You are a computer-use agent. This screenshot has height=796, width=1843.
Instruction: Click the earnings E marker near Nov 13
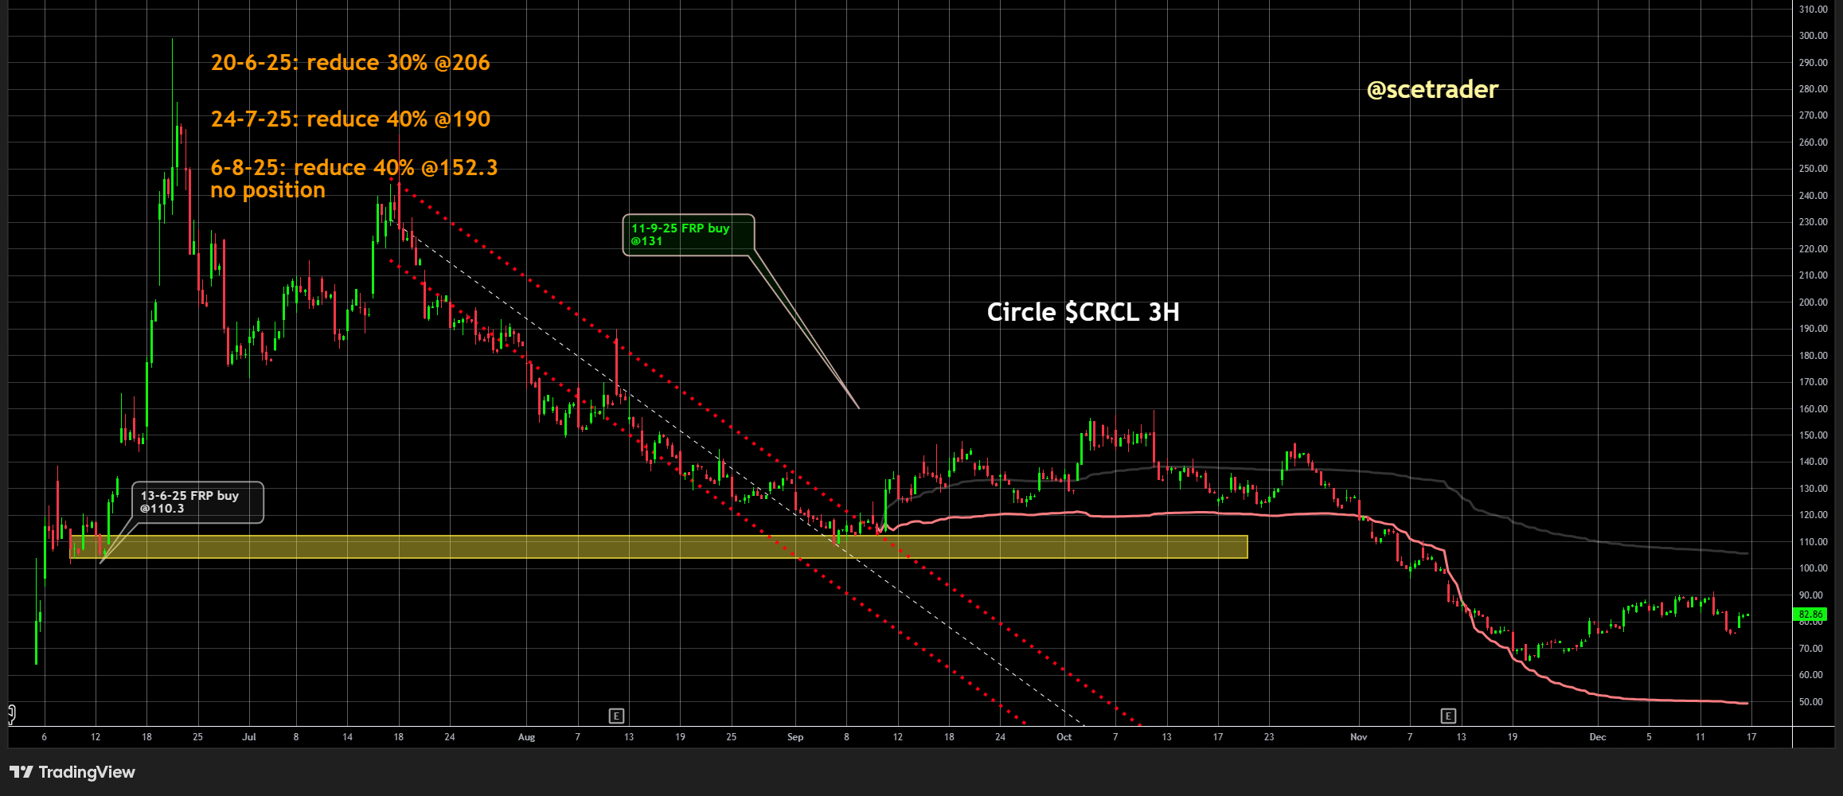click(x=1448, y=716)
